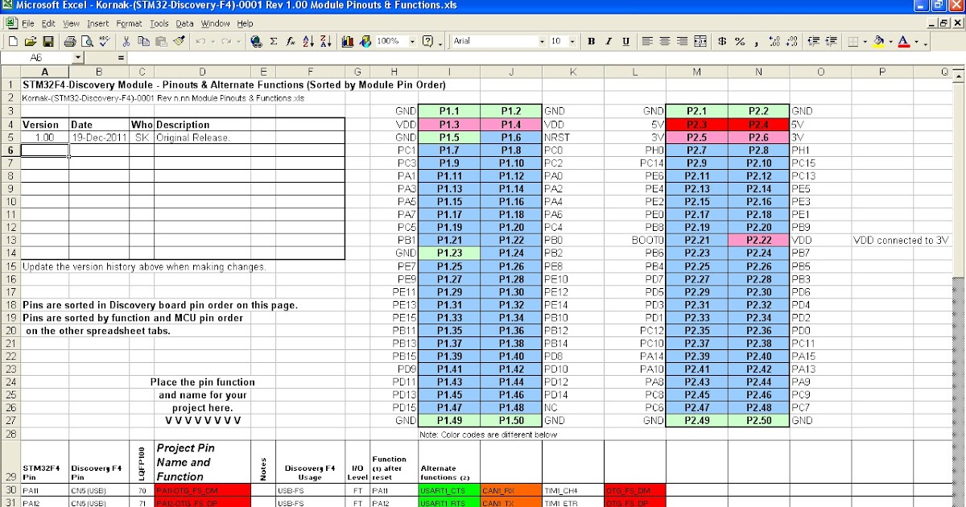
Task: Open Office Assistant help icon
Action: [429, 41]
